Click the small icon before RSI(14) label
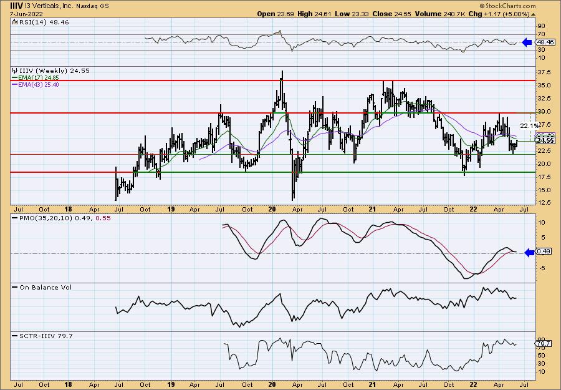Image resolution: width=561 pixels, height=390 pixels. 14,22
